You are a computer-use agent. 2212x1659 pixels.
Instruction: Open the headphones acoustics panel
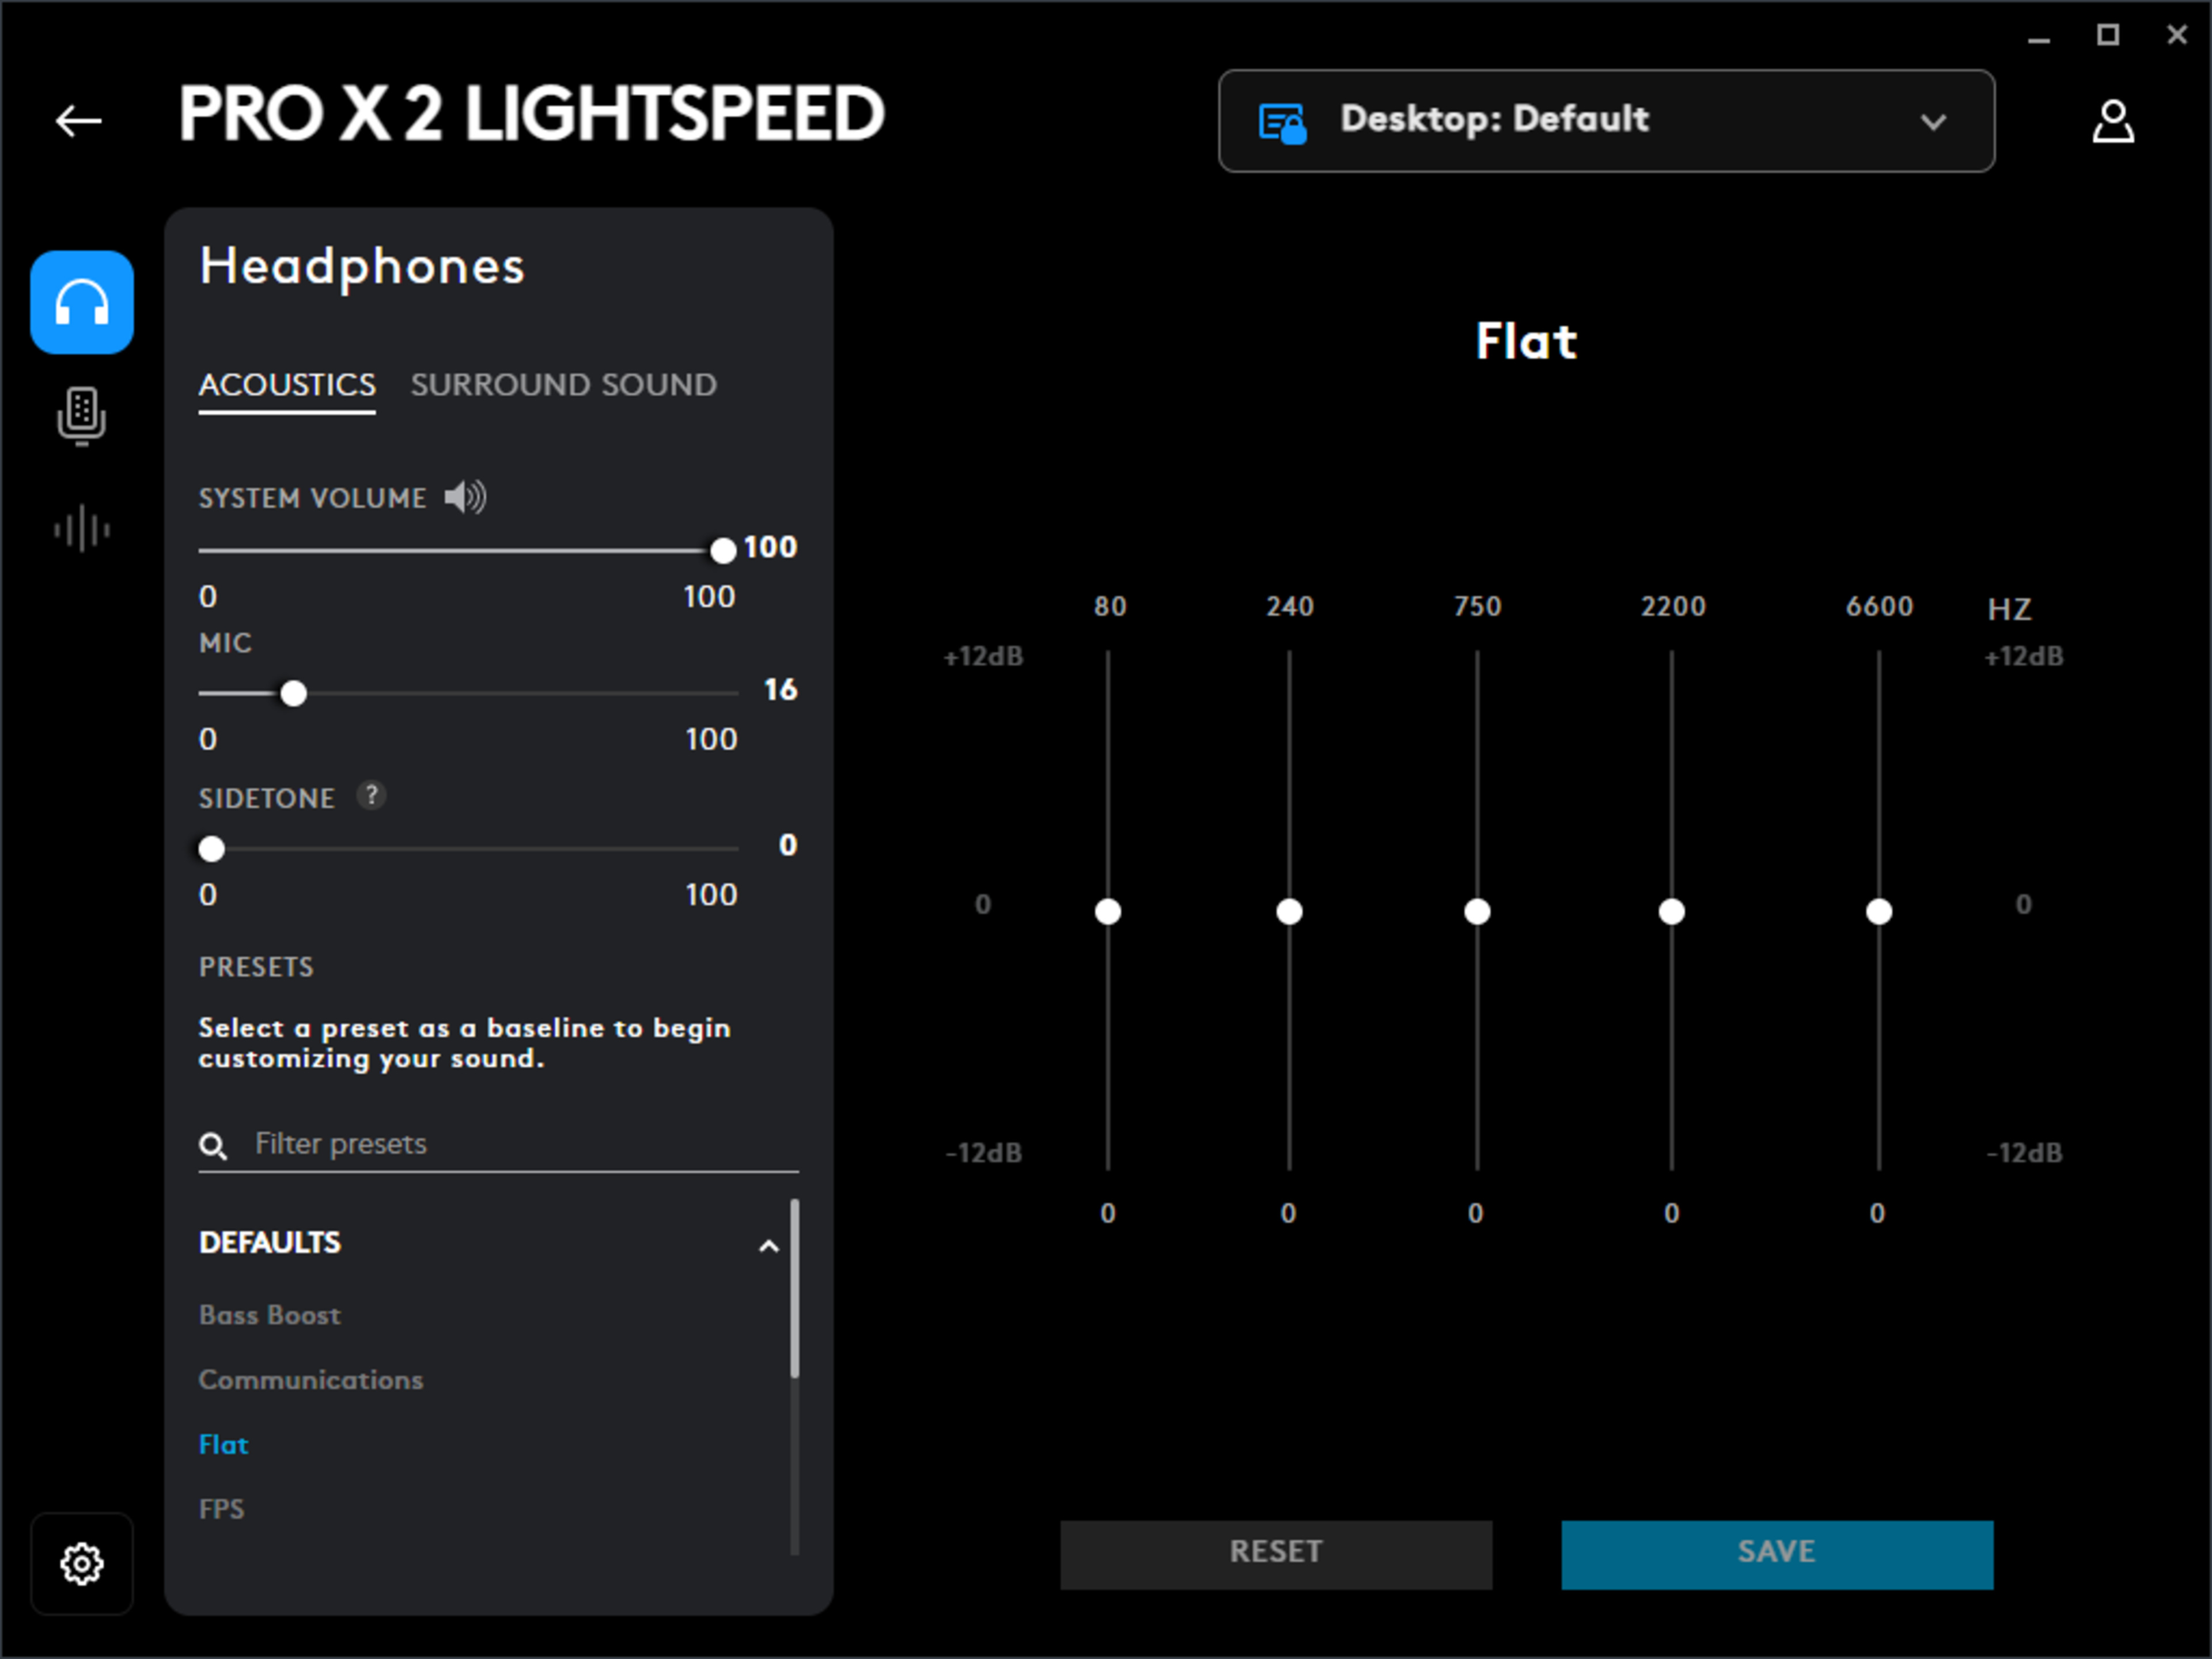pyautogui.click(x=81, y=303)
